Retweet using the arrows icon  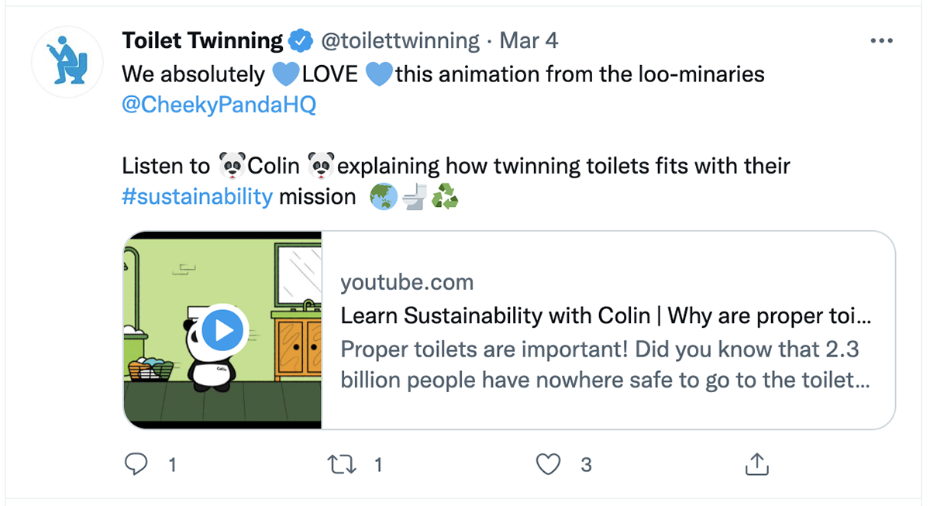tap(342, 465)
